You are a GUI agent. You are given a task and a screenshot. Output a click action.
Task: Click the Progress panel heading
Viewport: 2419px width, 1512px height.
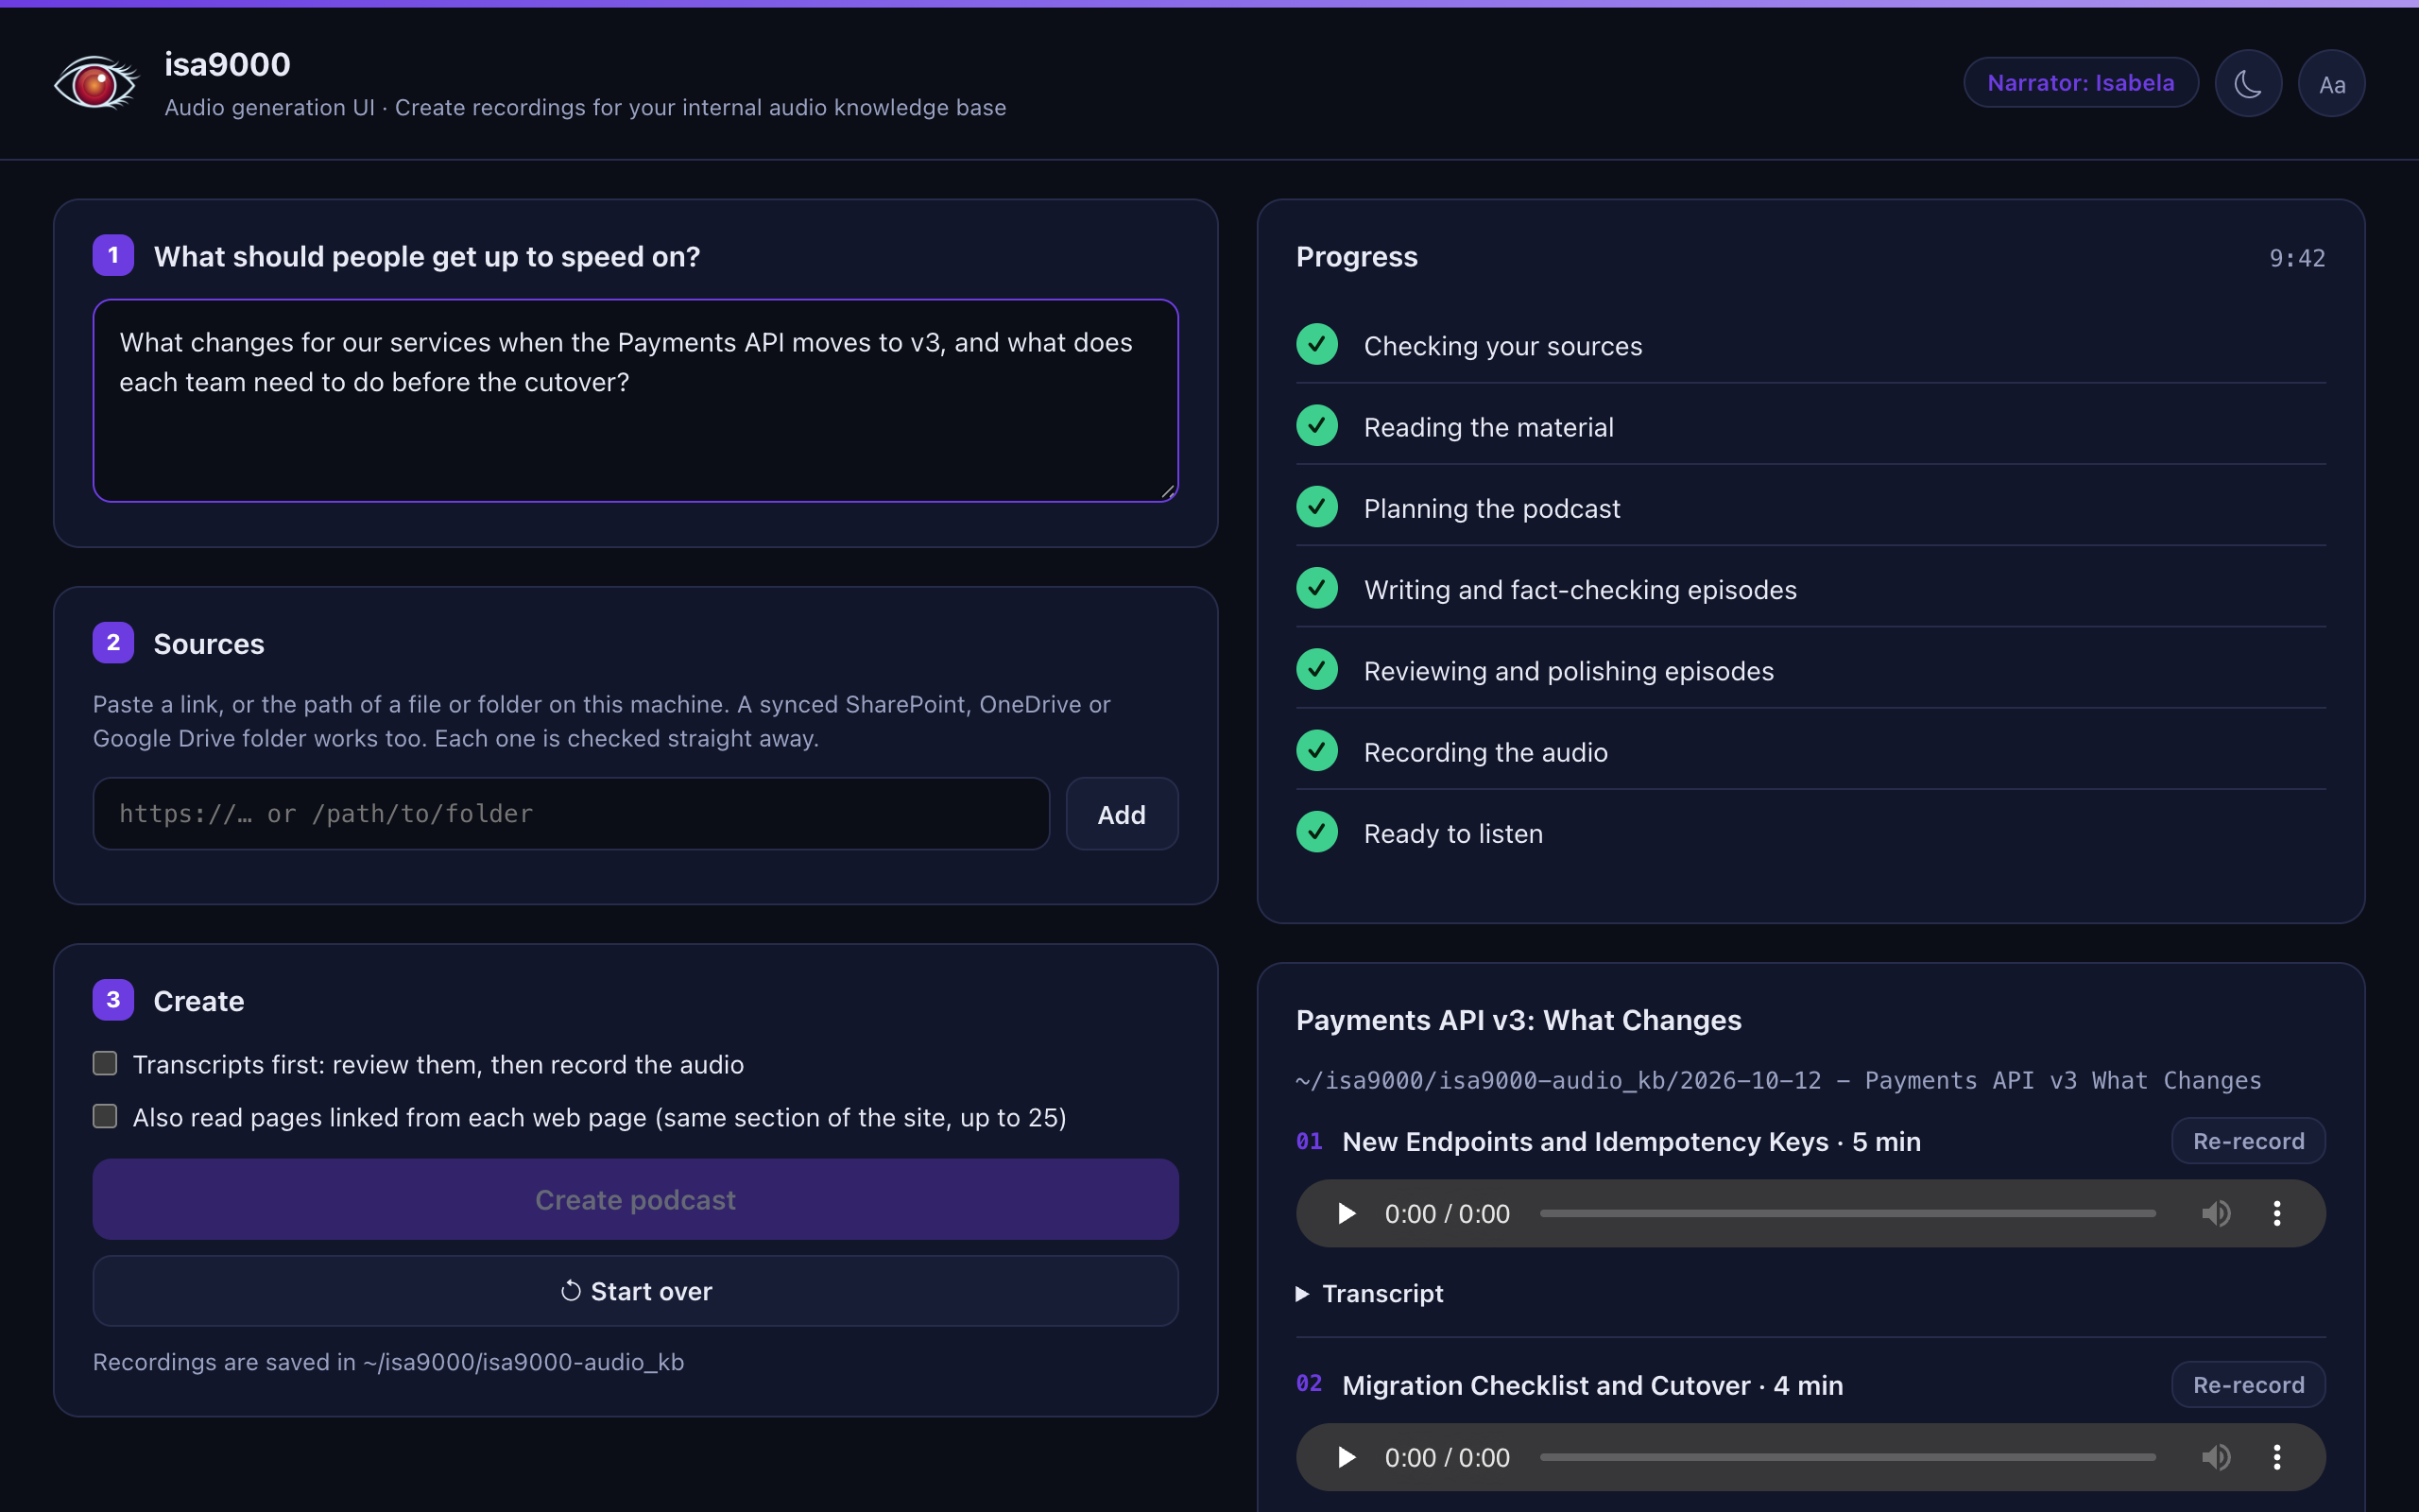point(1357,257)
